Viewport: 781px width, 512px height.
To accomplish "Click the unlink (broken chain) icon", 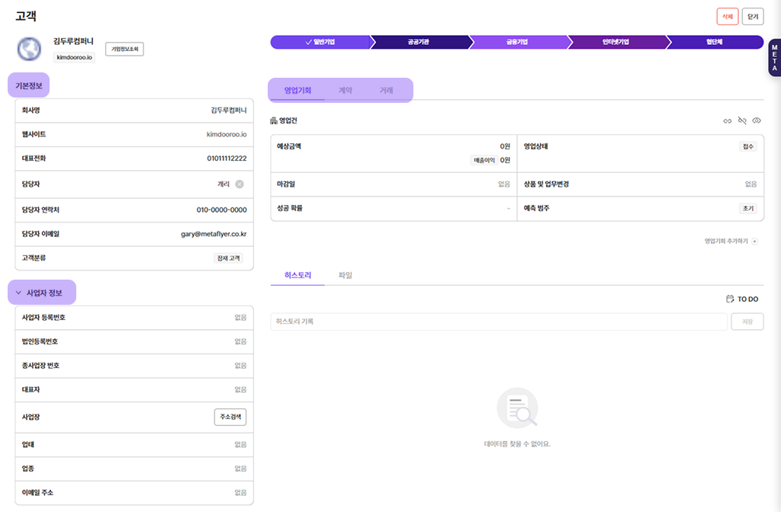I will click(x=742, y=120).
